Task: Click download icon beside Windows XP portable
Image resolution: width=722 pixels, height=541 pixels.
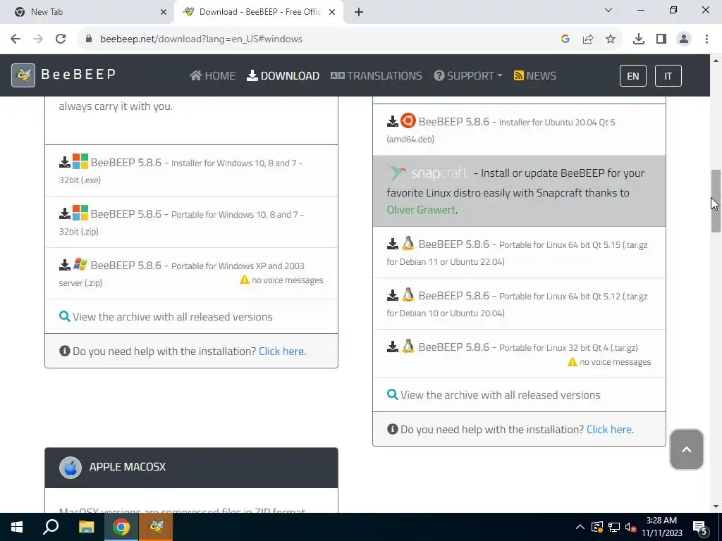Action: [65, 266]
